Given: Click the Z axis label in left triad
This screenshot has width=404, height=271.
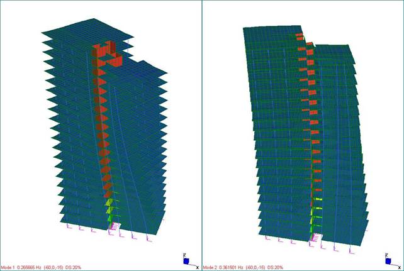Looking at the screenshot, I should click(x=183, y=255).
